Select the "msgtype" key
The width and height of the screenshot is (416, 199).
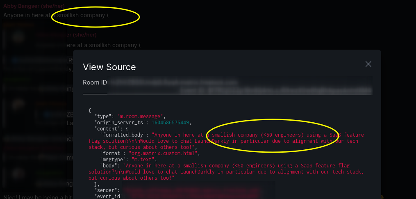click(113, 160)
